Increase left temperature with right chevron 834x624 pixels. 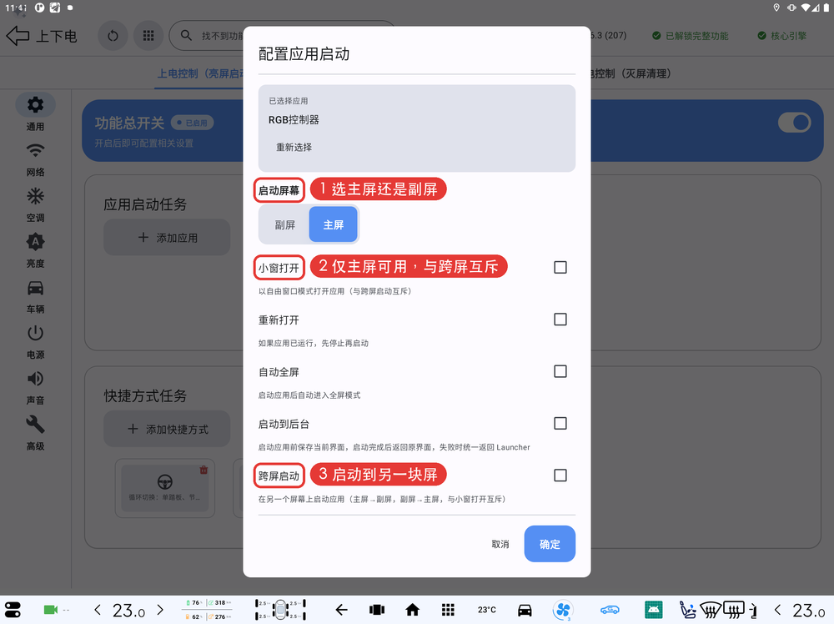coord(160,610)
